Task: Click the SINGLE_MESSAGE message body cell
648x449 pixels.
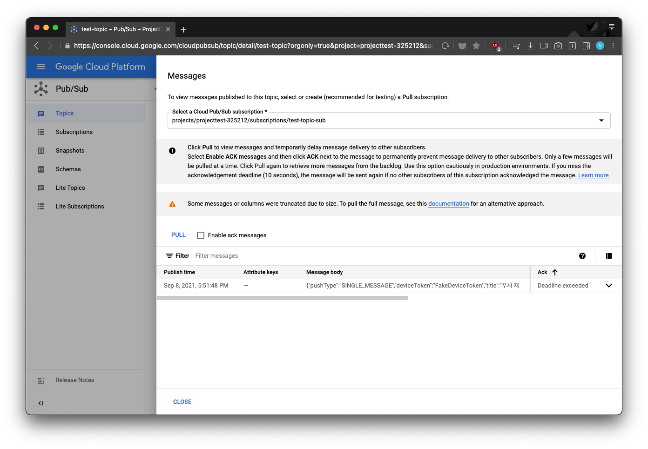Action: (x=412, y=286)
